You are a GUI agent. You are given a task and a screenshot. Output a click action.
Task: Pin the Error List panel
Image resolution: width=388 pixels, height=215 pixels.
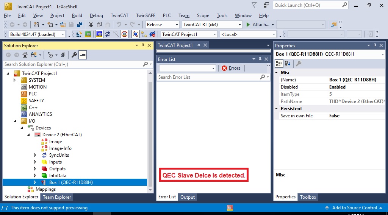click(260, 59)
